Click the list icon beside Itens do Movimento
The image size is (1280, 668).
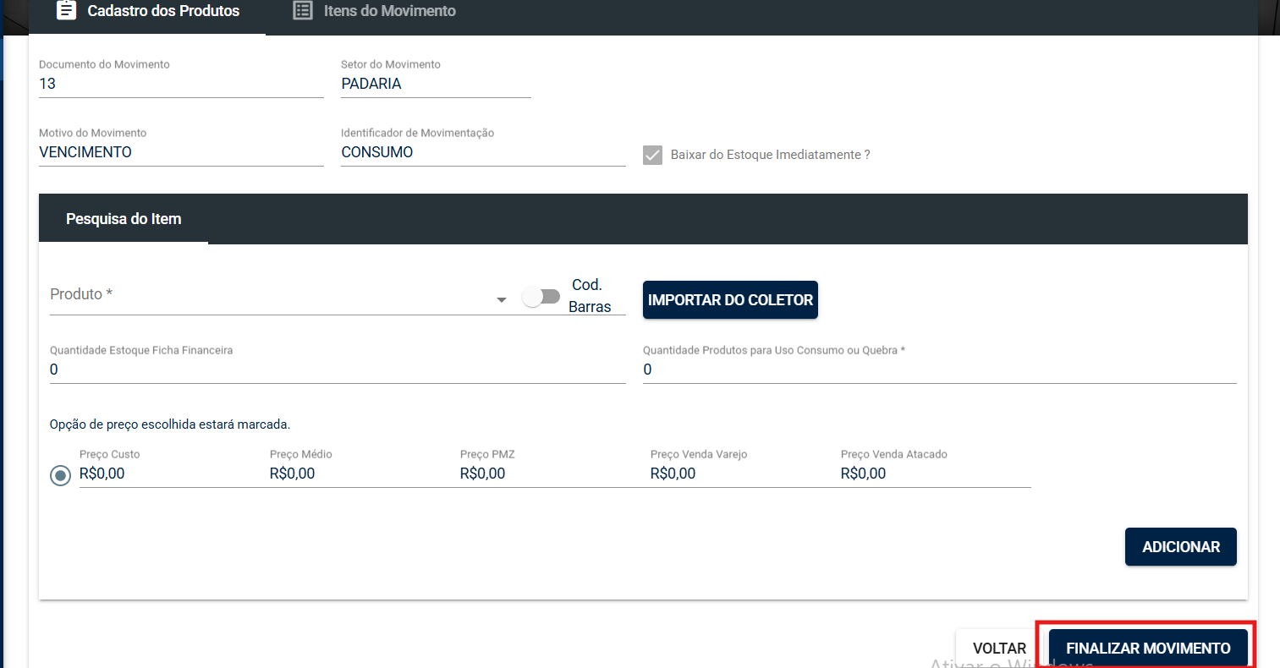tap(303, 11)
